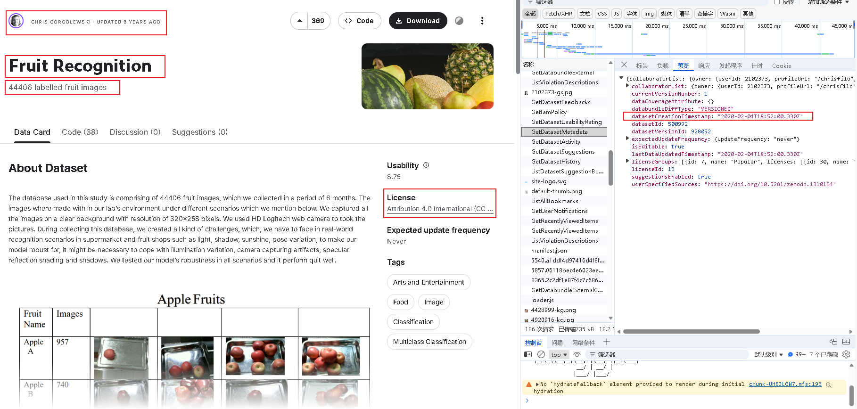Click the request list vertical scrollbar
This screenshot has height=409, width=857.
click(610, 168)
